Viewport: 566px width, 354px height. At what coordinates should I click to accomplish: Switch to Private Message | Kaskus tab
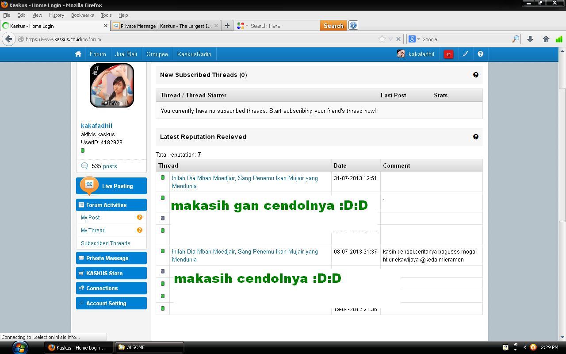165,26
